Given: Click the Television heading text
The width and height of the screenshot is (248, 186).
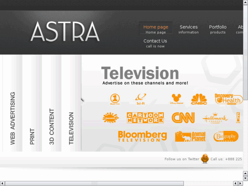Looking at the screenshot, I should pos(140,73).
